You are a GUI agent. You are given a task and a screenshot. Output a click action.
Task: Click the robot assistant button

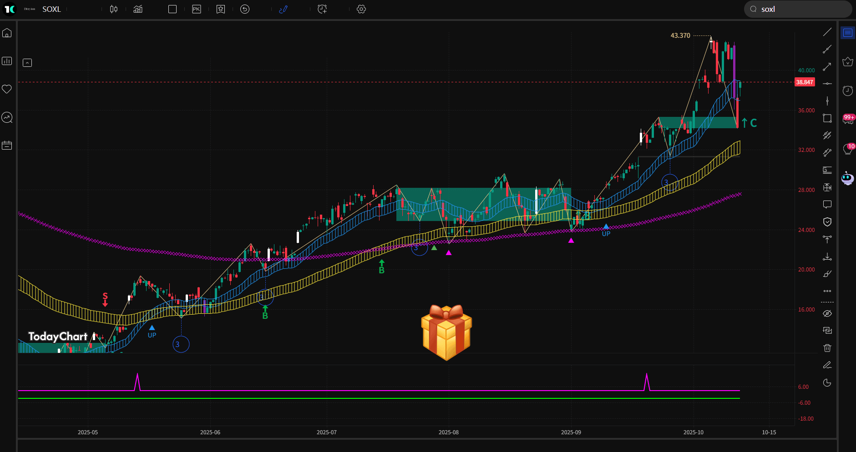tap(848, 177)
